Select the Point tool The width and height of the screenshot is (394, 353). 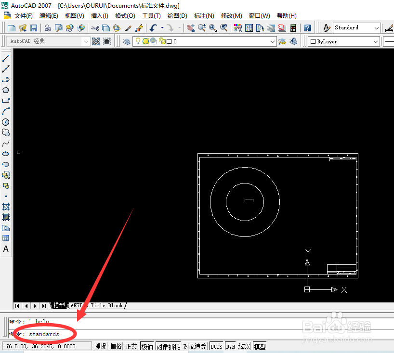coord(6,196)
